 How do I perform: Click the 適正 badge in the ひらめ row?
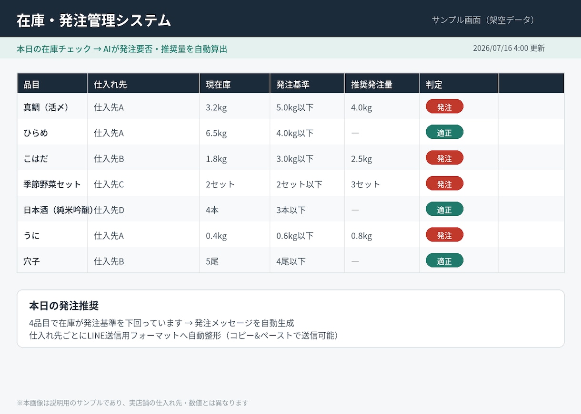(444, 132)
